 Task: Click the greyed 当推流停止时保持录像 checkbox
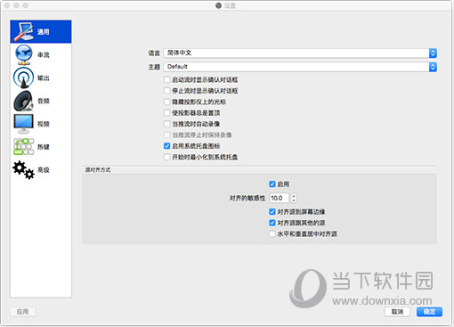(167, 135)
